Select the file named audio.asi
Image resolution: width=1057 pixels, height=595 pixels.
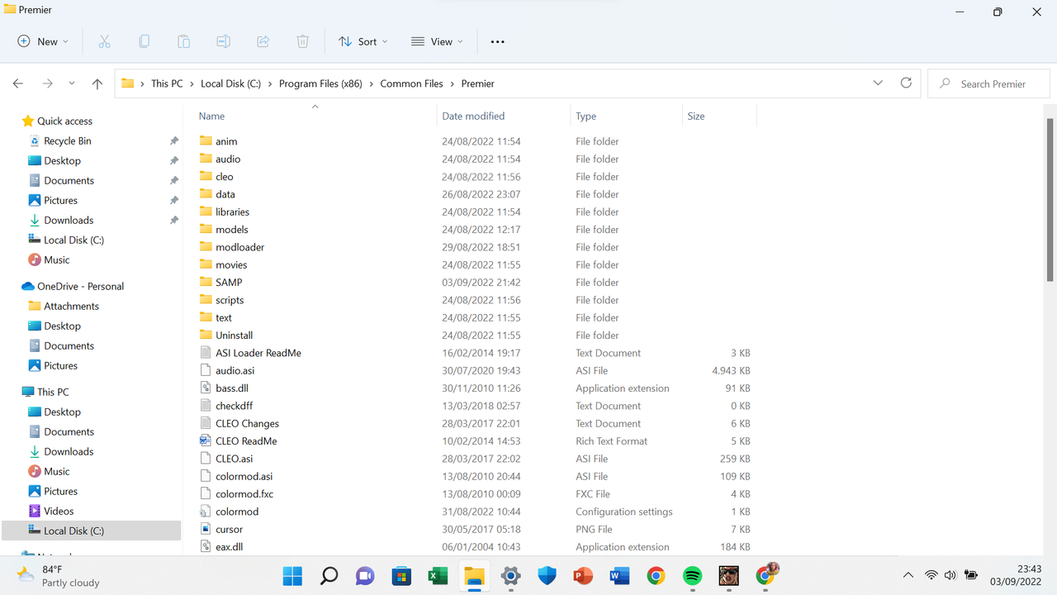235,371
